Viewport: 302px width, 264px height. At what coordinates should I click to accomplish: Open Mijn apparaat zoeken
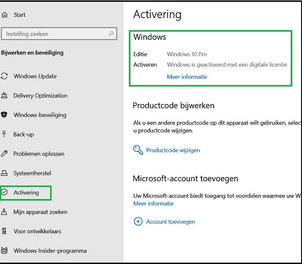[40, 212]
